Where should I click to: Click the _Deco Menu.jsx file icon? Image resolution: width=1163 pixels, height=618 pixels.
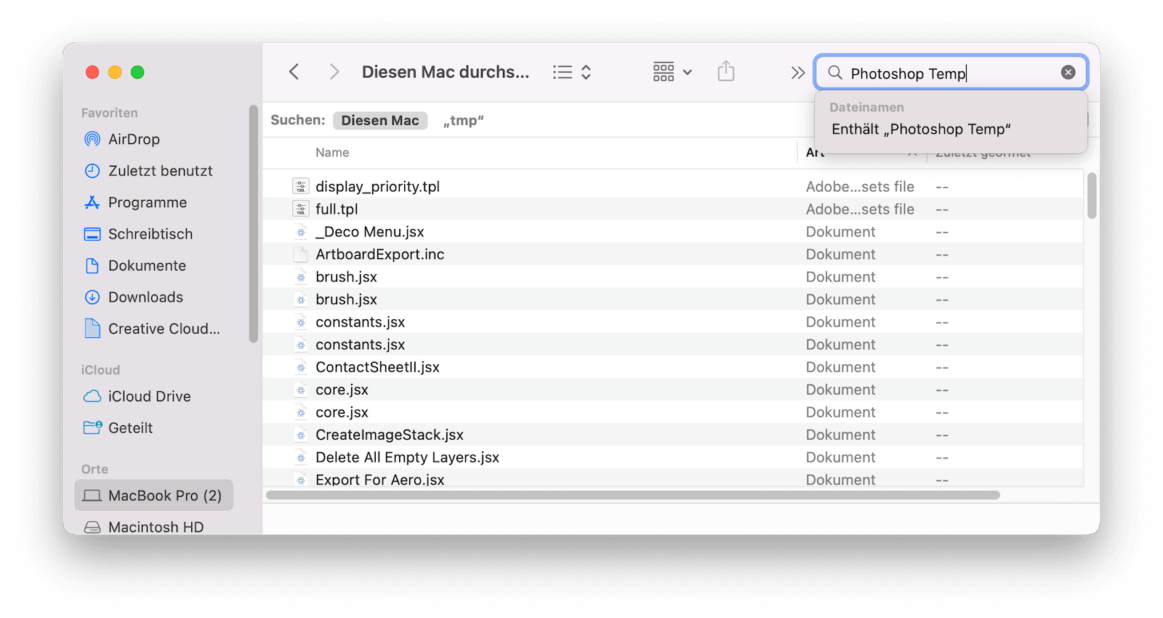[301, 232]
